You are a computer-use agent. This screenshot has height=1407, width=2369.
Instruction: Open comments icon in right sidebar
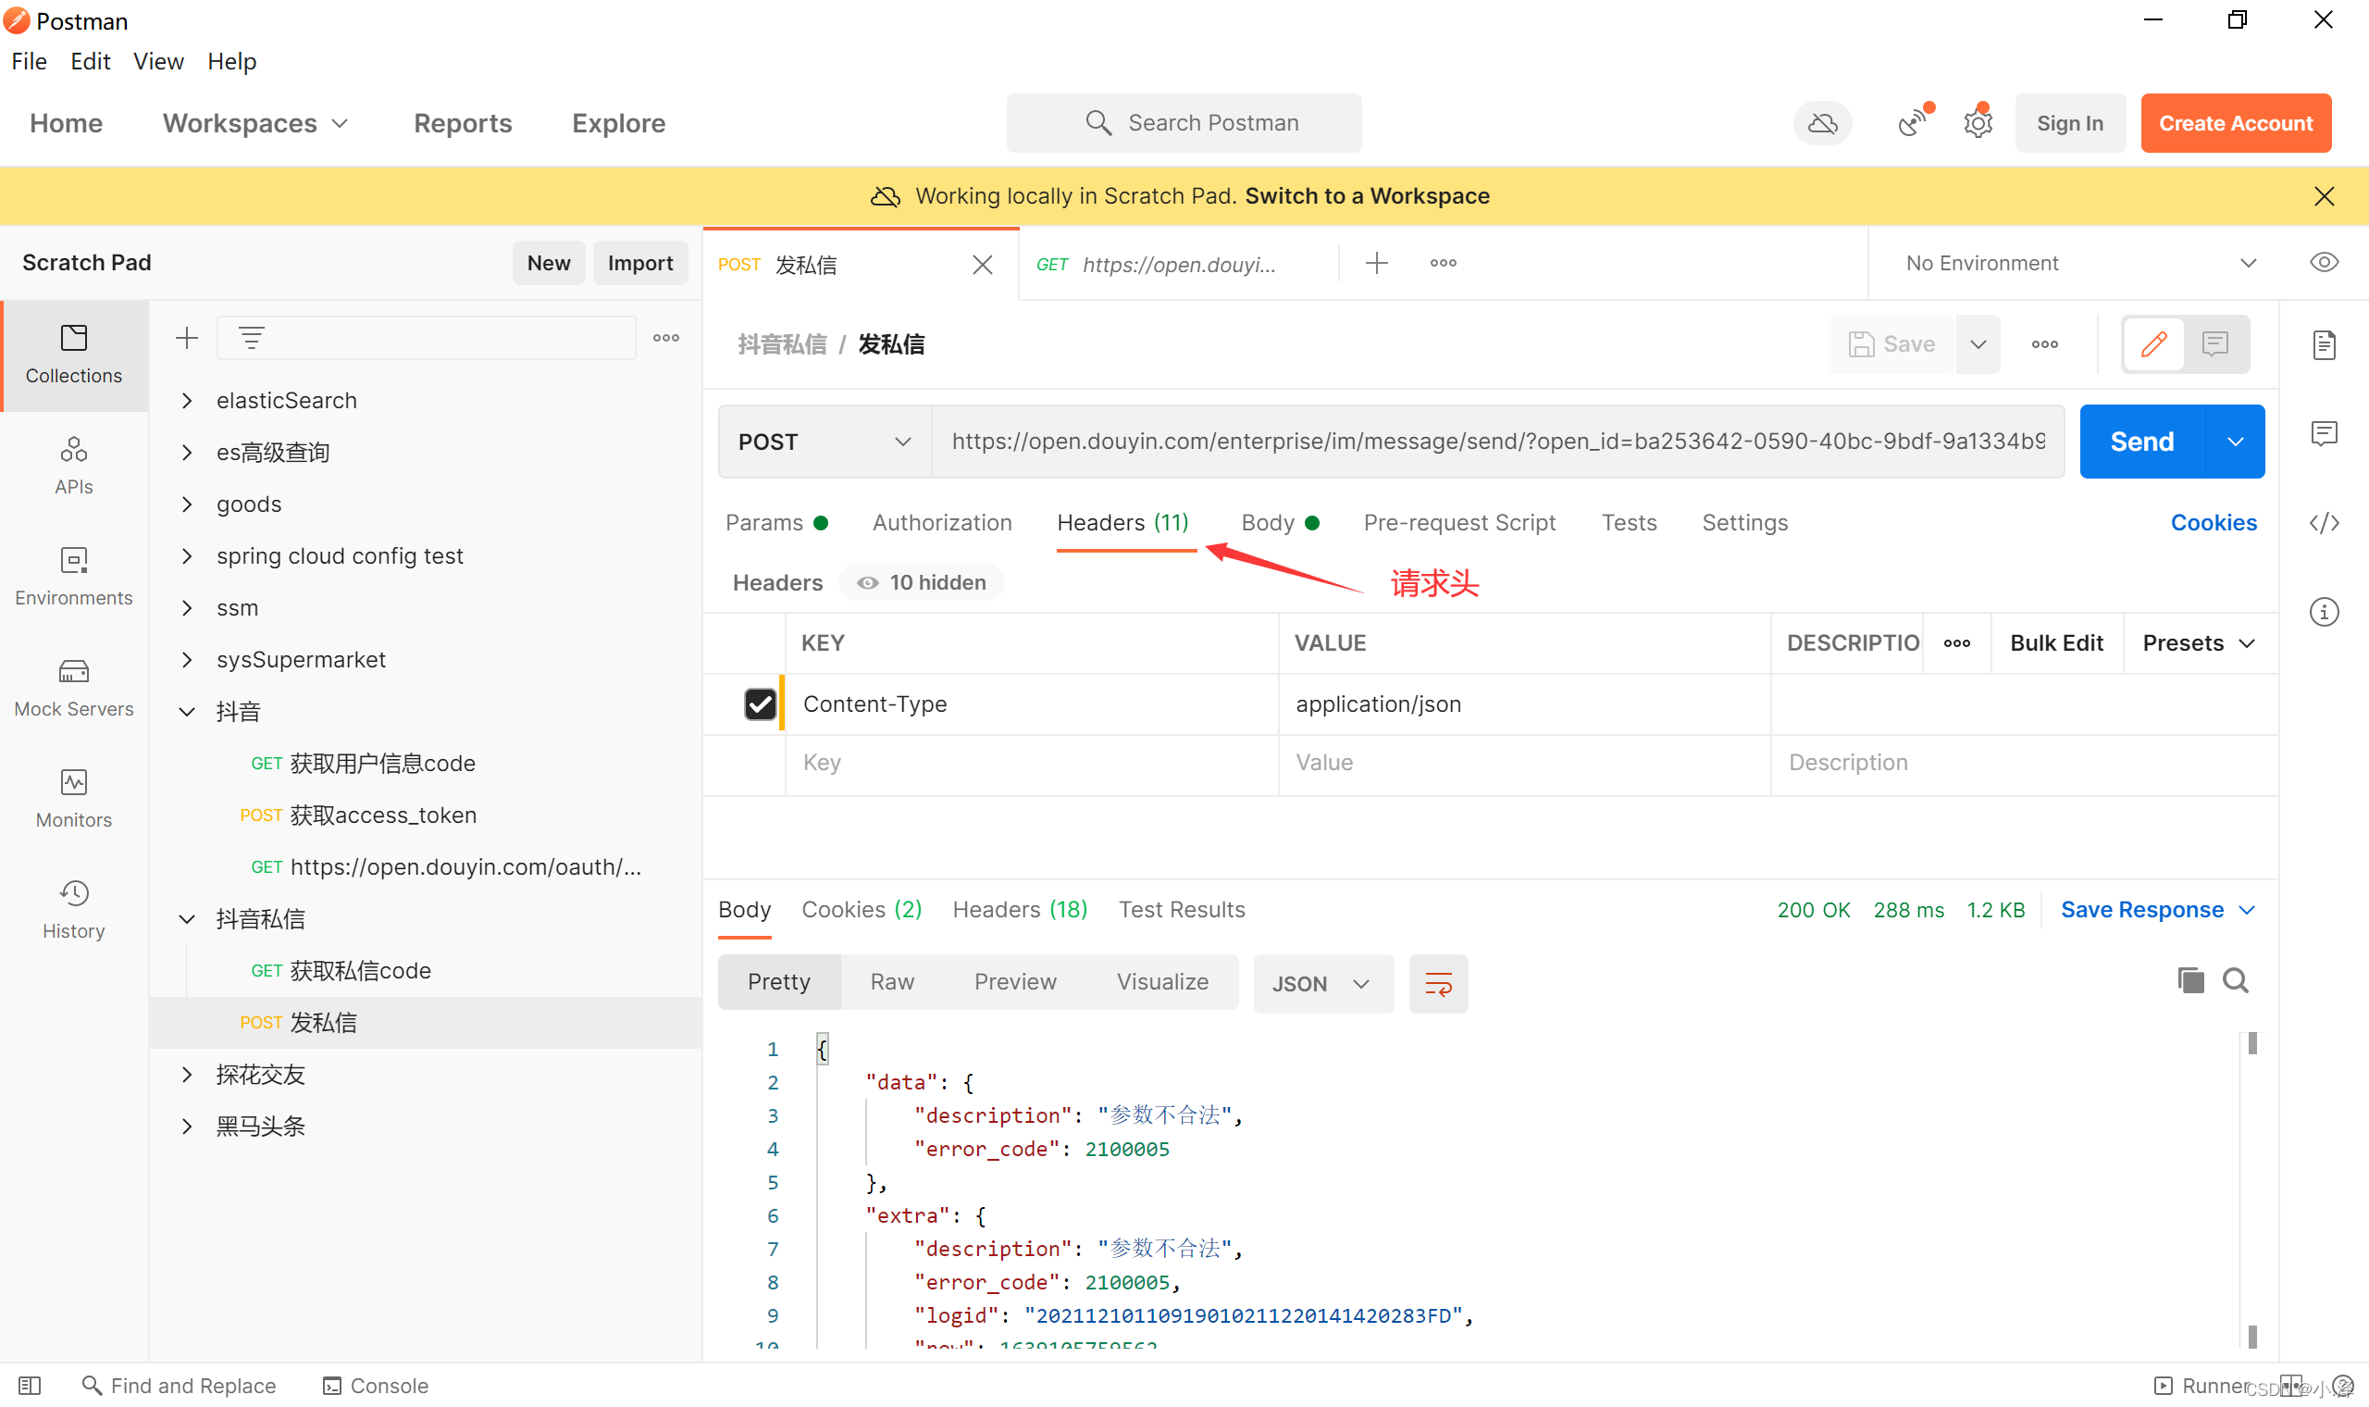click(2325, 433)
